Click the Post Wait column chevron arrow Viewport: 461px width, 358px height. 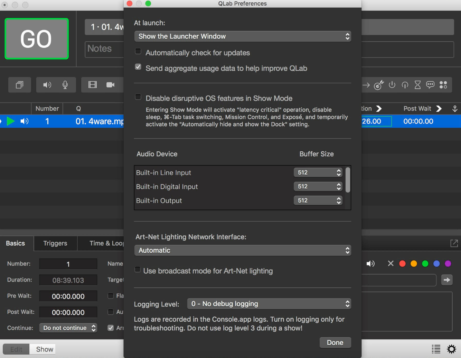[x=439, y=109]
